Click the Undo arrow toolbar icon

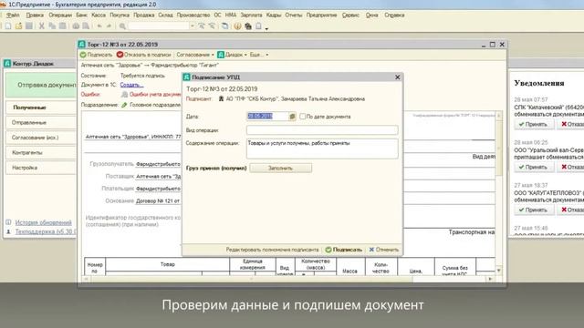point(99,26)
